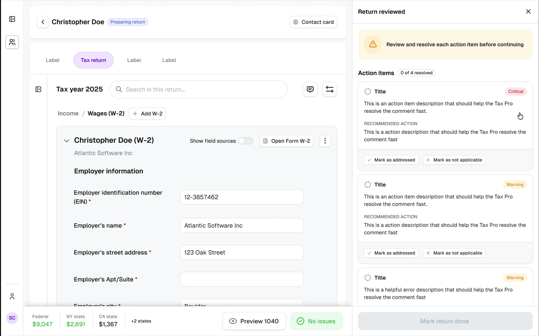The height and width of the screenshot is (336, 539).
Task: Click the Federal $9,047 amount
Action: tap(42, 324)
